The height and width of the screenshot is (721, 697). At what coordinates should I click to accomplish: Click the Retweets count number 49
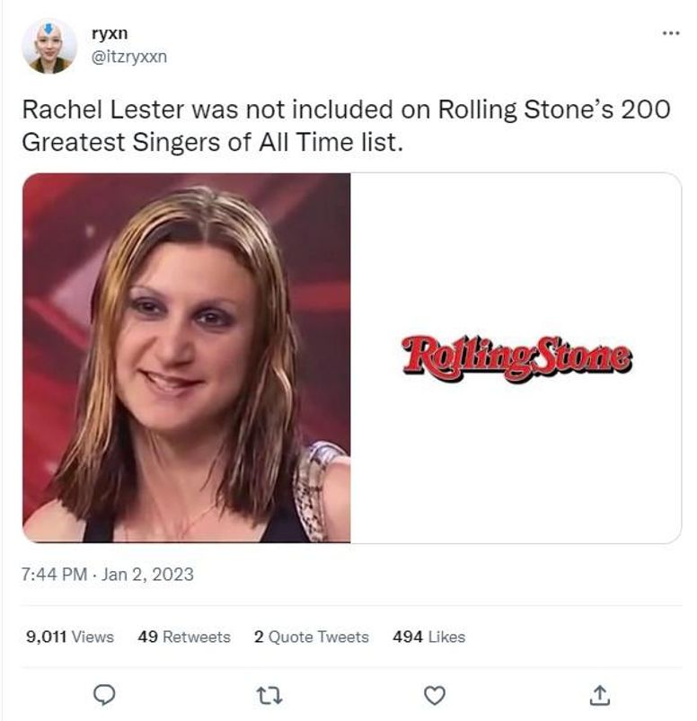click(x=147, y=637)
